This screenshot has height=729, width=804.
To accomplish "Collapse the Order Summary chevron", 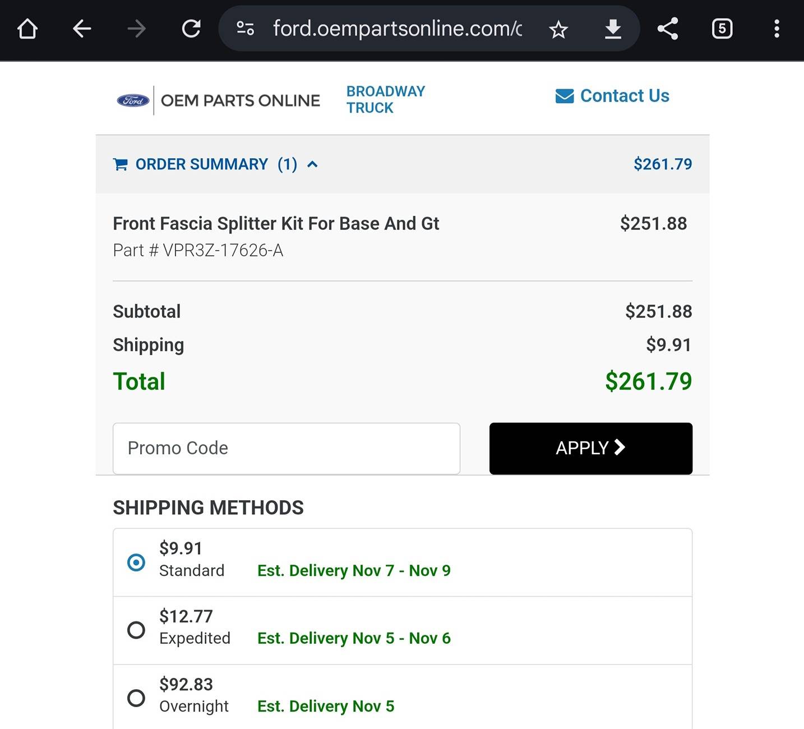I will click(x=313, y=164).
